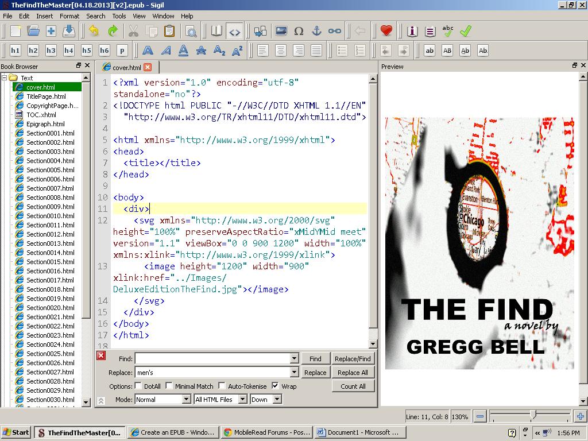The height and width of the screenshot is (441, 588).
Task: Collapse the Text folder in Book Browser
Action: click(5, 78)
